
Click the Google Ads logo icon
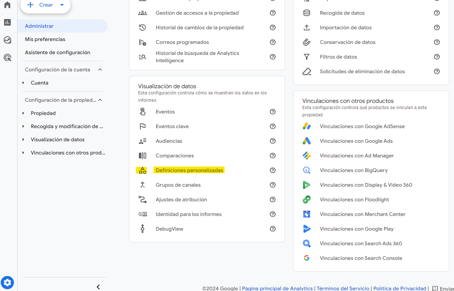pyautogui.click(x=307, y=141)
